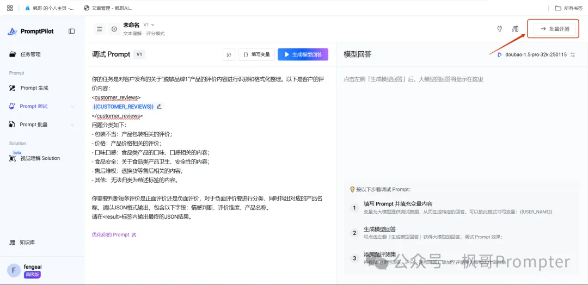Open the 文章管理 bookmark

click(108, 8)
